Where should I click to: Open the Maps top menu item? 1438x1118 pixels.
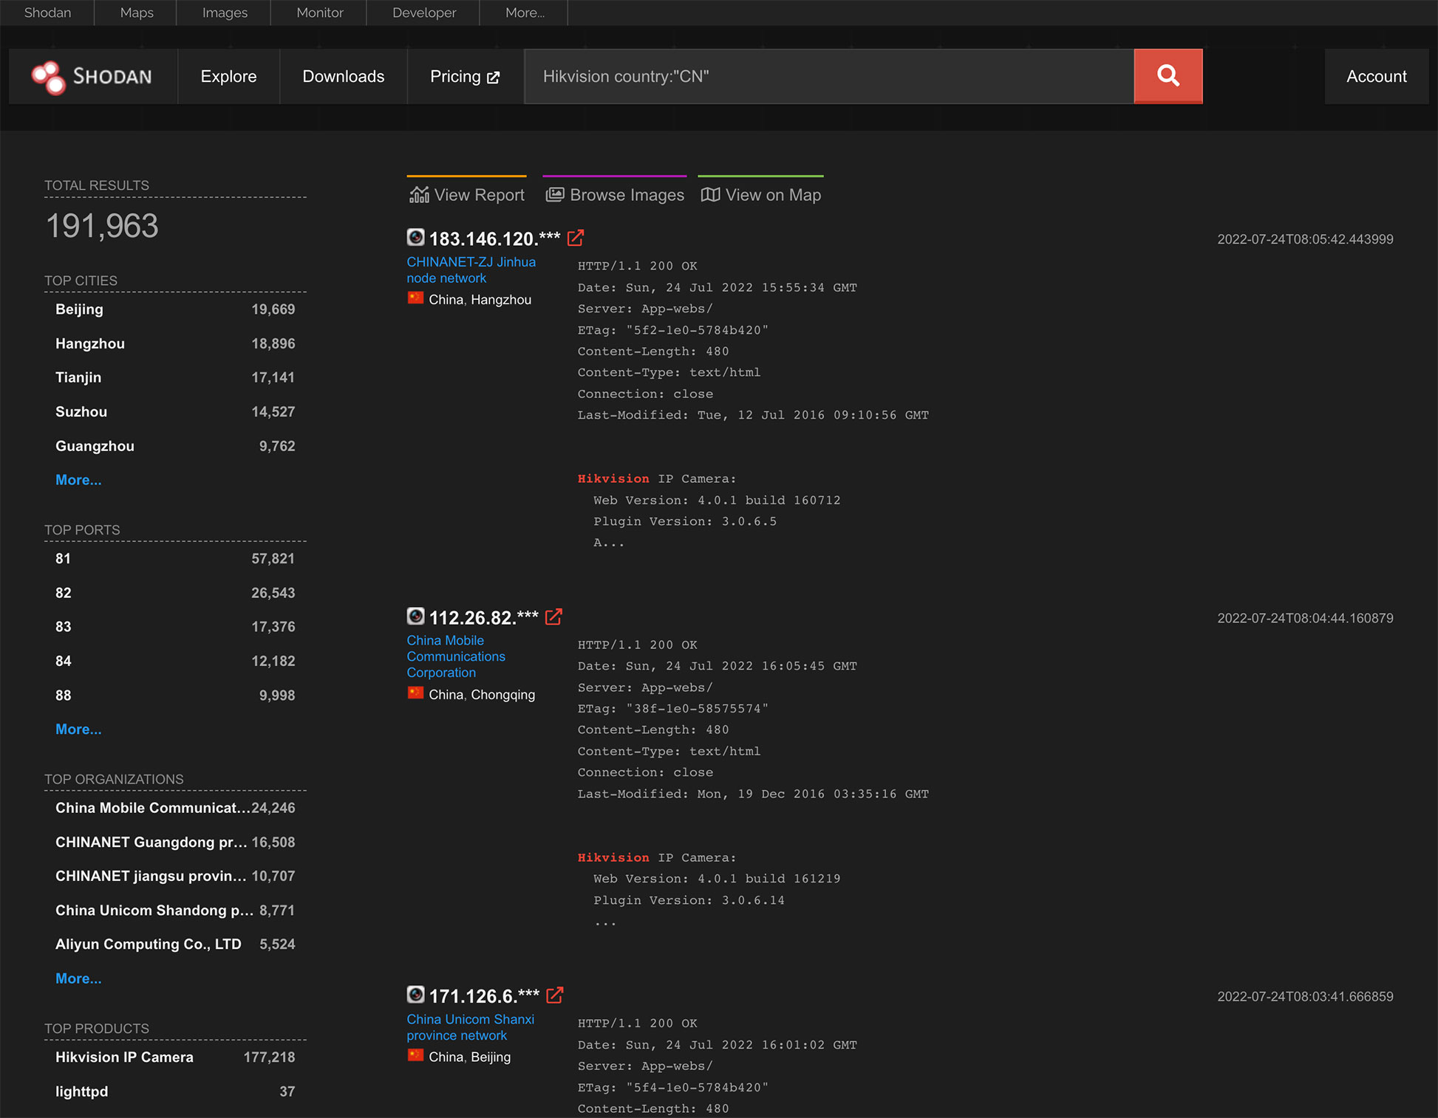coord(137,13)
